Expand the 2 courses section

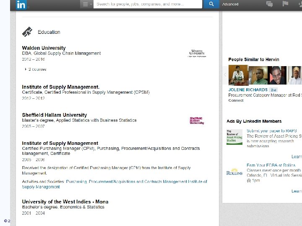(x=35, y=69)
